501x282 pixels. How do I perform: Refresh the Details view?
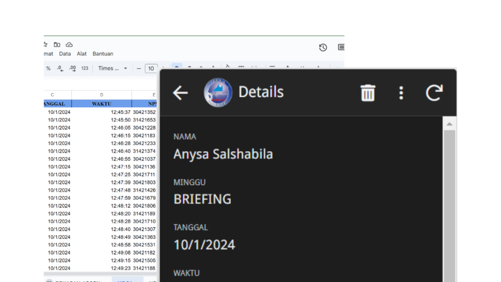point(434,93)
